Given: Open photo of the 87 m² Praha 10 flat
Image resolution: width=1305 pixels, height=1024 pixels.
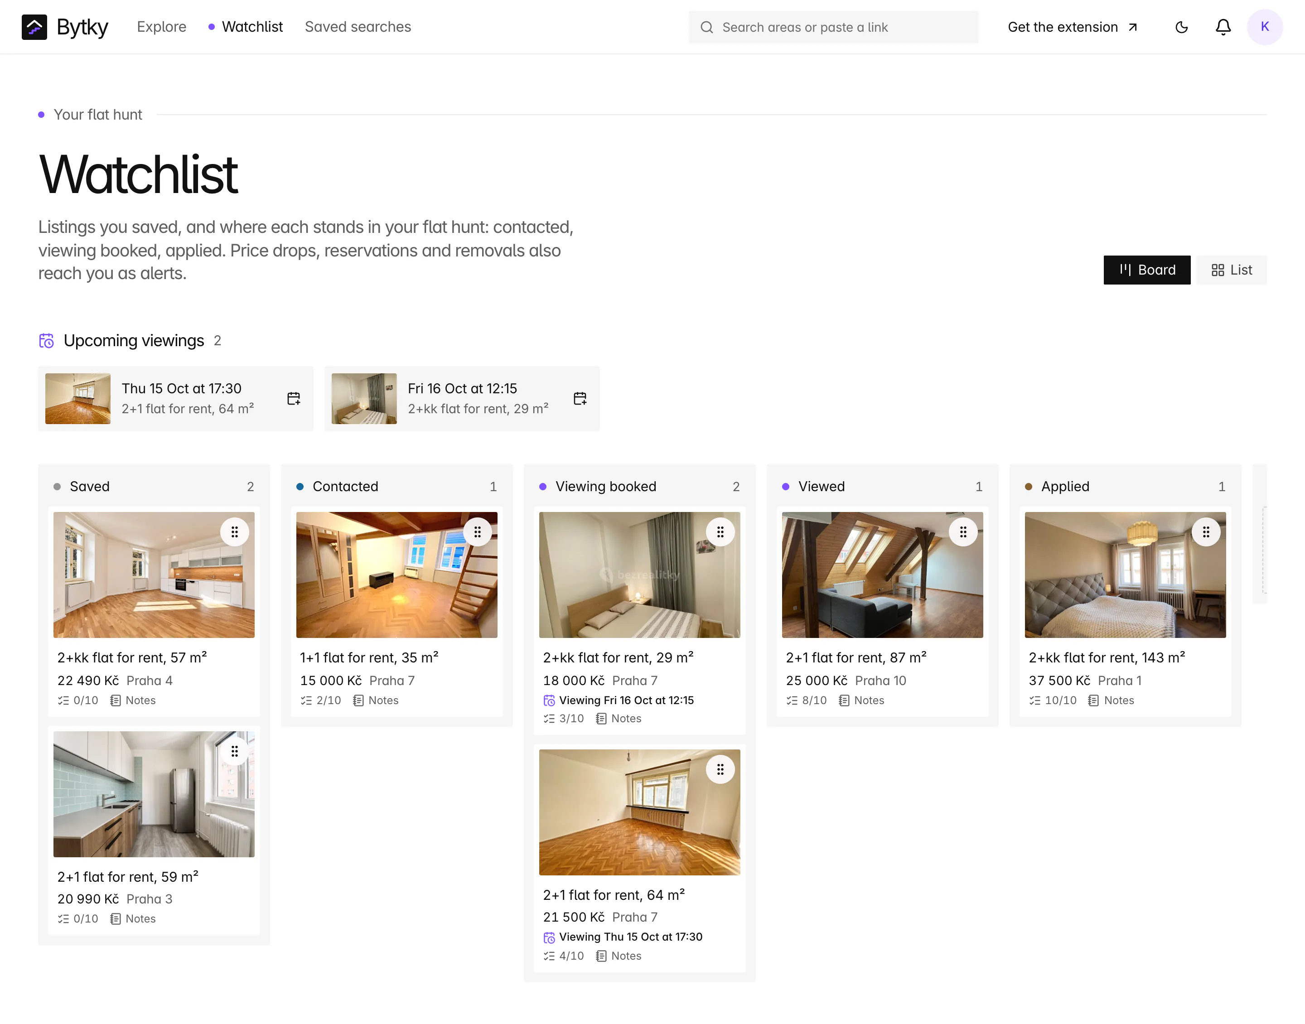Looking at the screenshot, I should [x=882, y=575].
